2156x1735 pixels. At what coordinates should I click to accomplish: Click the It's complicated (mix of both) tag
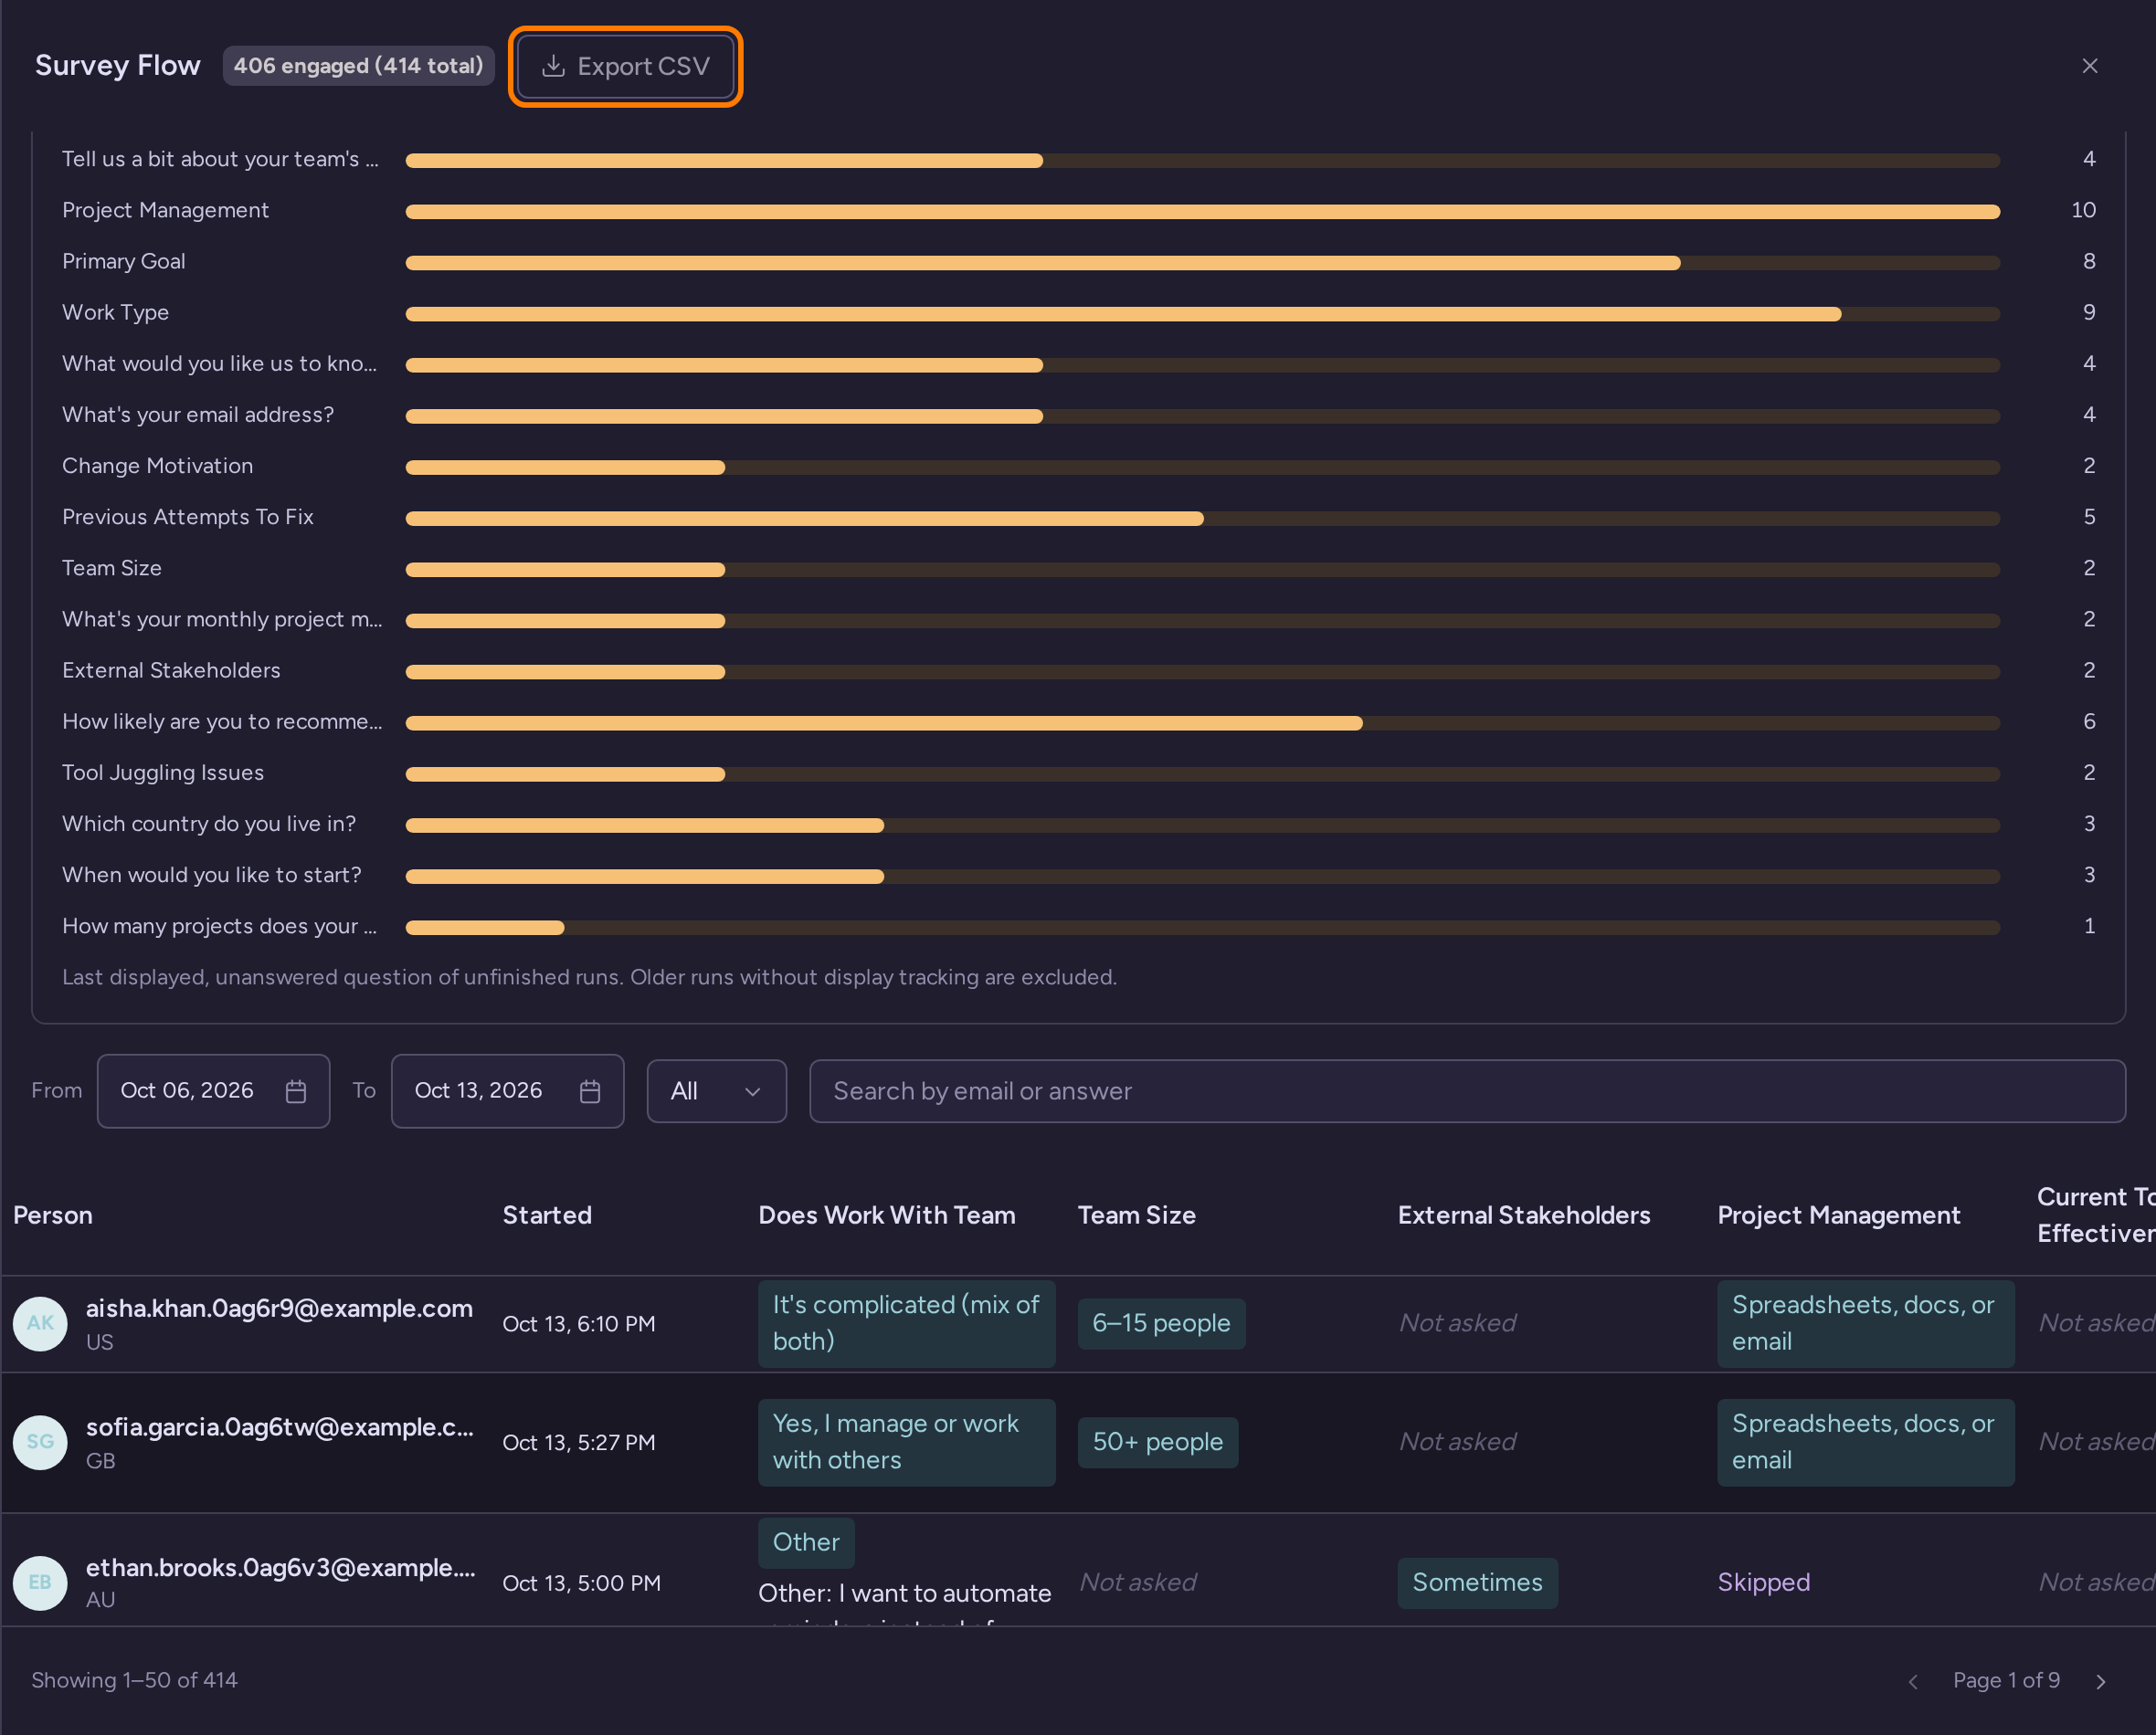(906, 1323)
